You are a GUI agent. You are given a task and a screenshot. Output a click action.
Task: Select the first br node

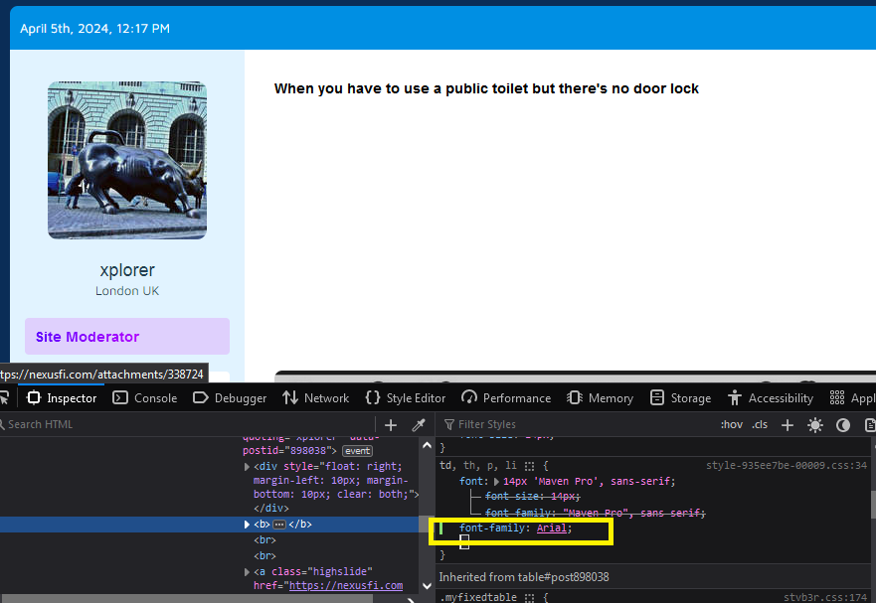tap(264, 539)
